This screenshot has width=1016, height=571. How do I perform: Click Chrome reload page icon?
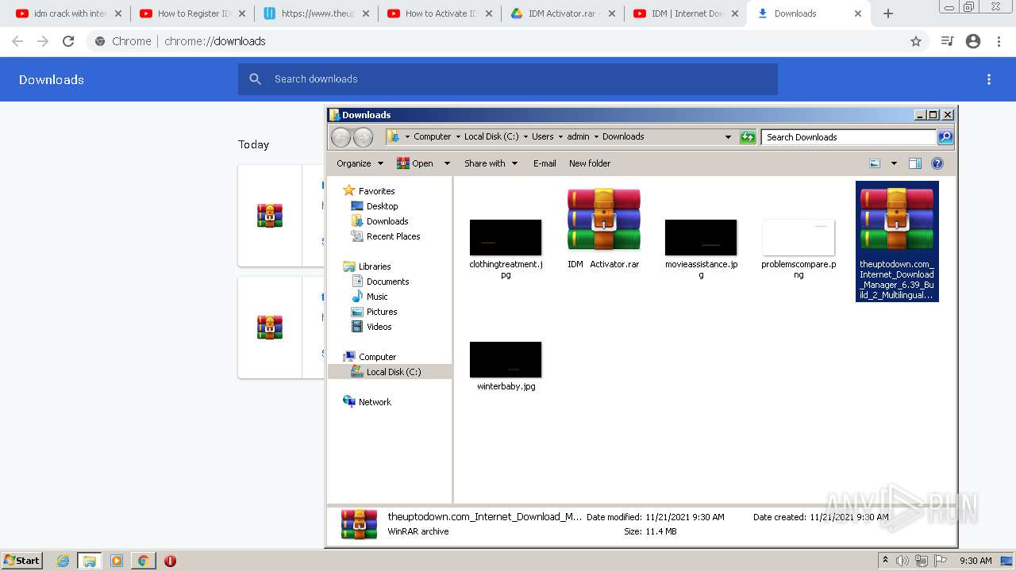tap(68, 41)
